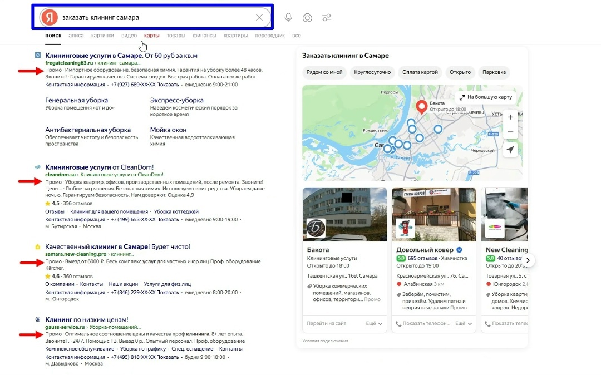Switch to the финансы tab
The width and height of the screenshot is (601, 375).
point(204,35)
